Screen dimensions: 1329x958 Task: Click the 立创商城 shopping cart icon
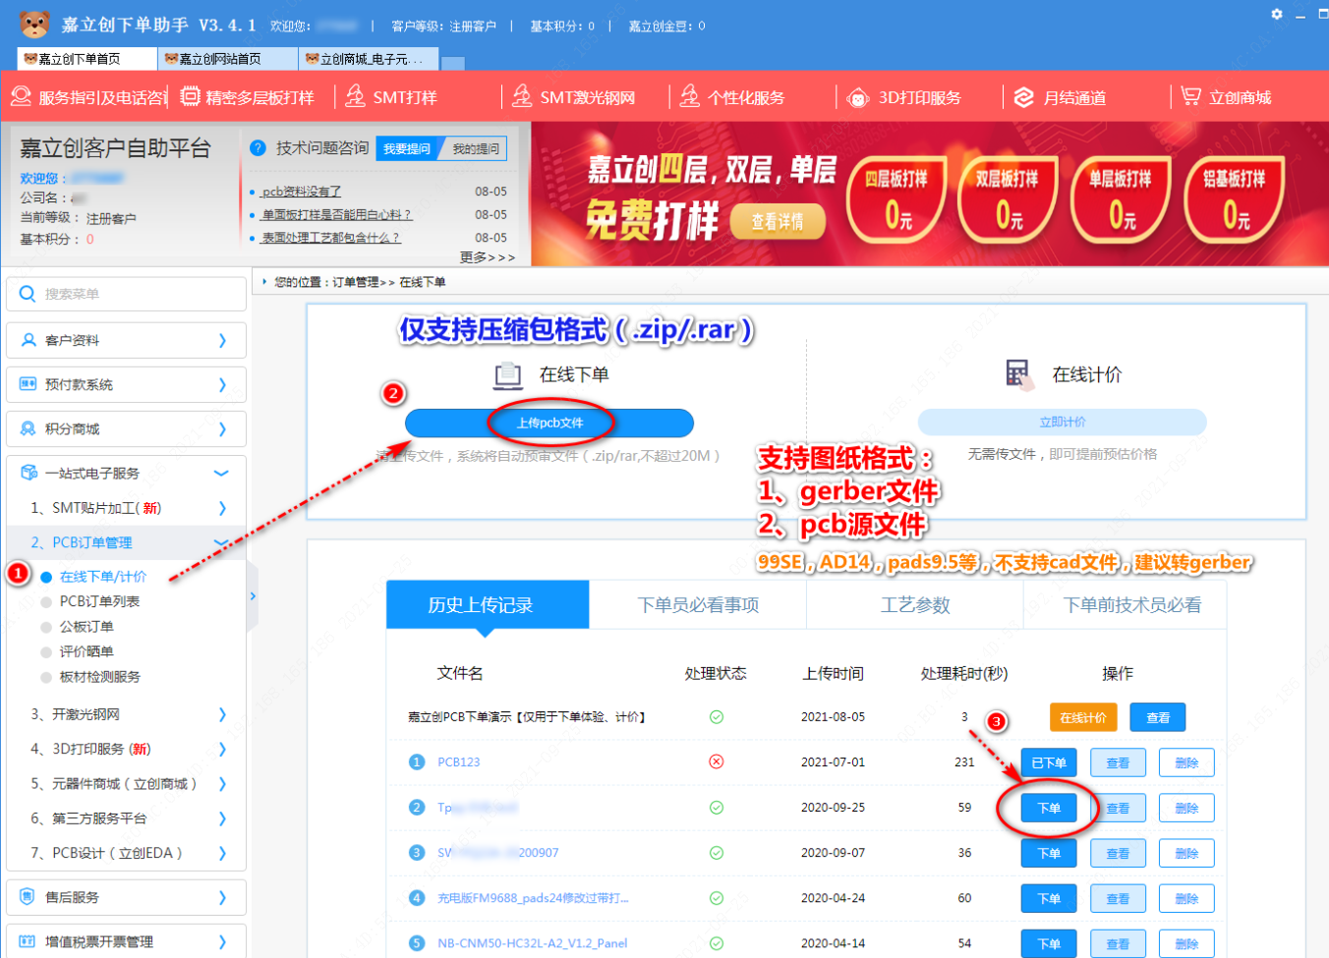(1190, 96)
